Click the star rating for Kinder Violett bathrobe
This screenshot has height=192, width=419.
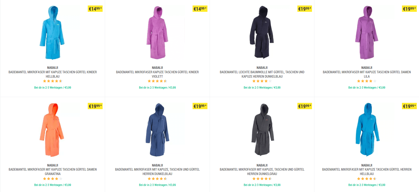tap(157, 81)
